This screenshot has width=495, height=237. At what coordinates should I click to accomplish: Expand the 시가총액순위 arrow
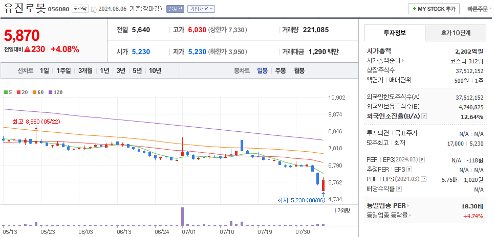coord(403,60)
